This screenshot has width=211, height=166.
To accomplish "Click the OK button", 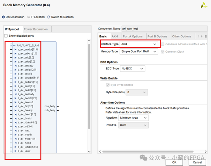I will (174, 162).
